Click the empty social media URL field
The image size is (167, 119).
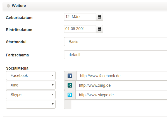click(119, 104)
